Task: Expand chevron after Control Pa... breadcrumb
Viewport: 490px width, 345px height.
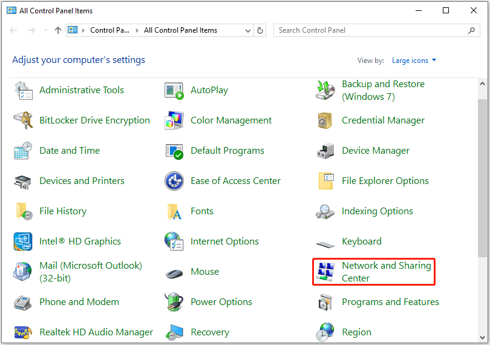Action: click(x=137, y=30)
